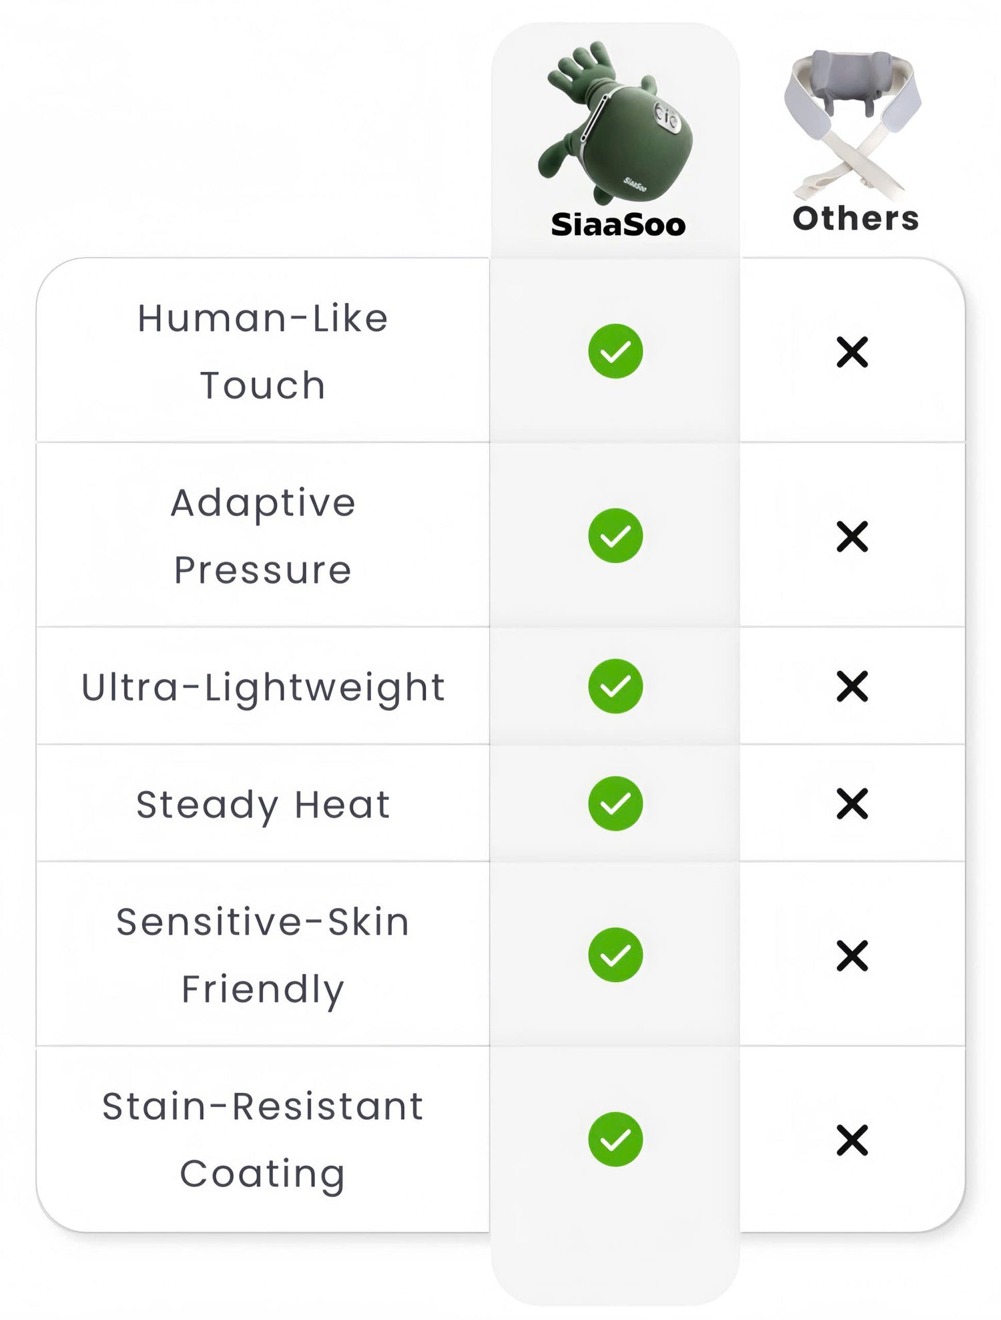The height and width of the screenshot is (1320, 1001).
Task: Select the Human-Like Touch feature label
Action: point(263,351)
